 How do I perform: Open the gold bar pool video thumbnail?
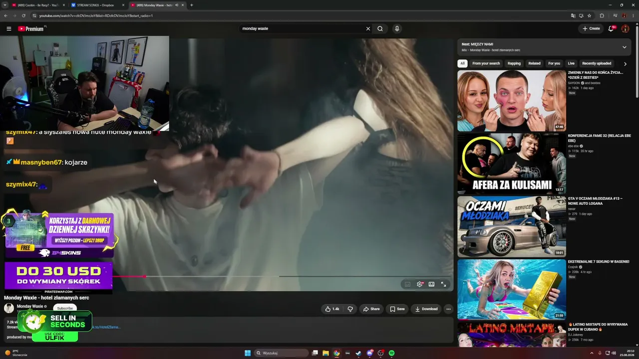pos(512,289)
